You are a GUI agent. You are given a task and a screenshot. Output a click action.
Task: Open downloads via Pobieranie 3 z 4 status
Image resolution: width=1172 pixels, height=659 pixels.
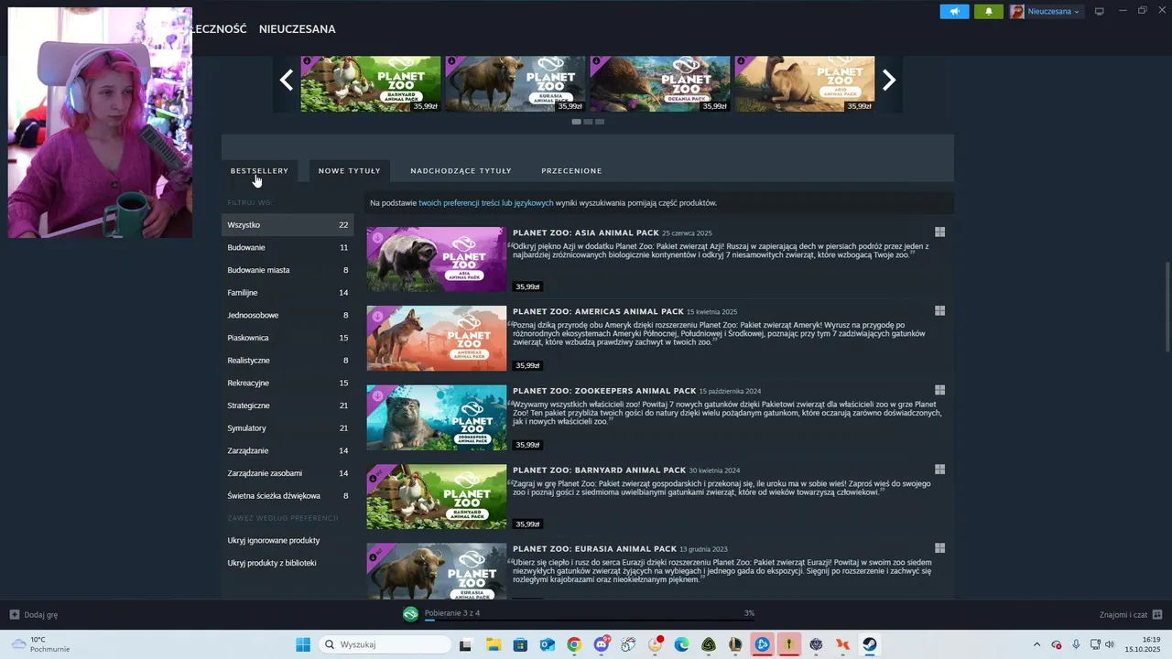coord(452,613)
